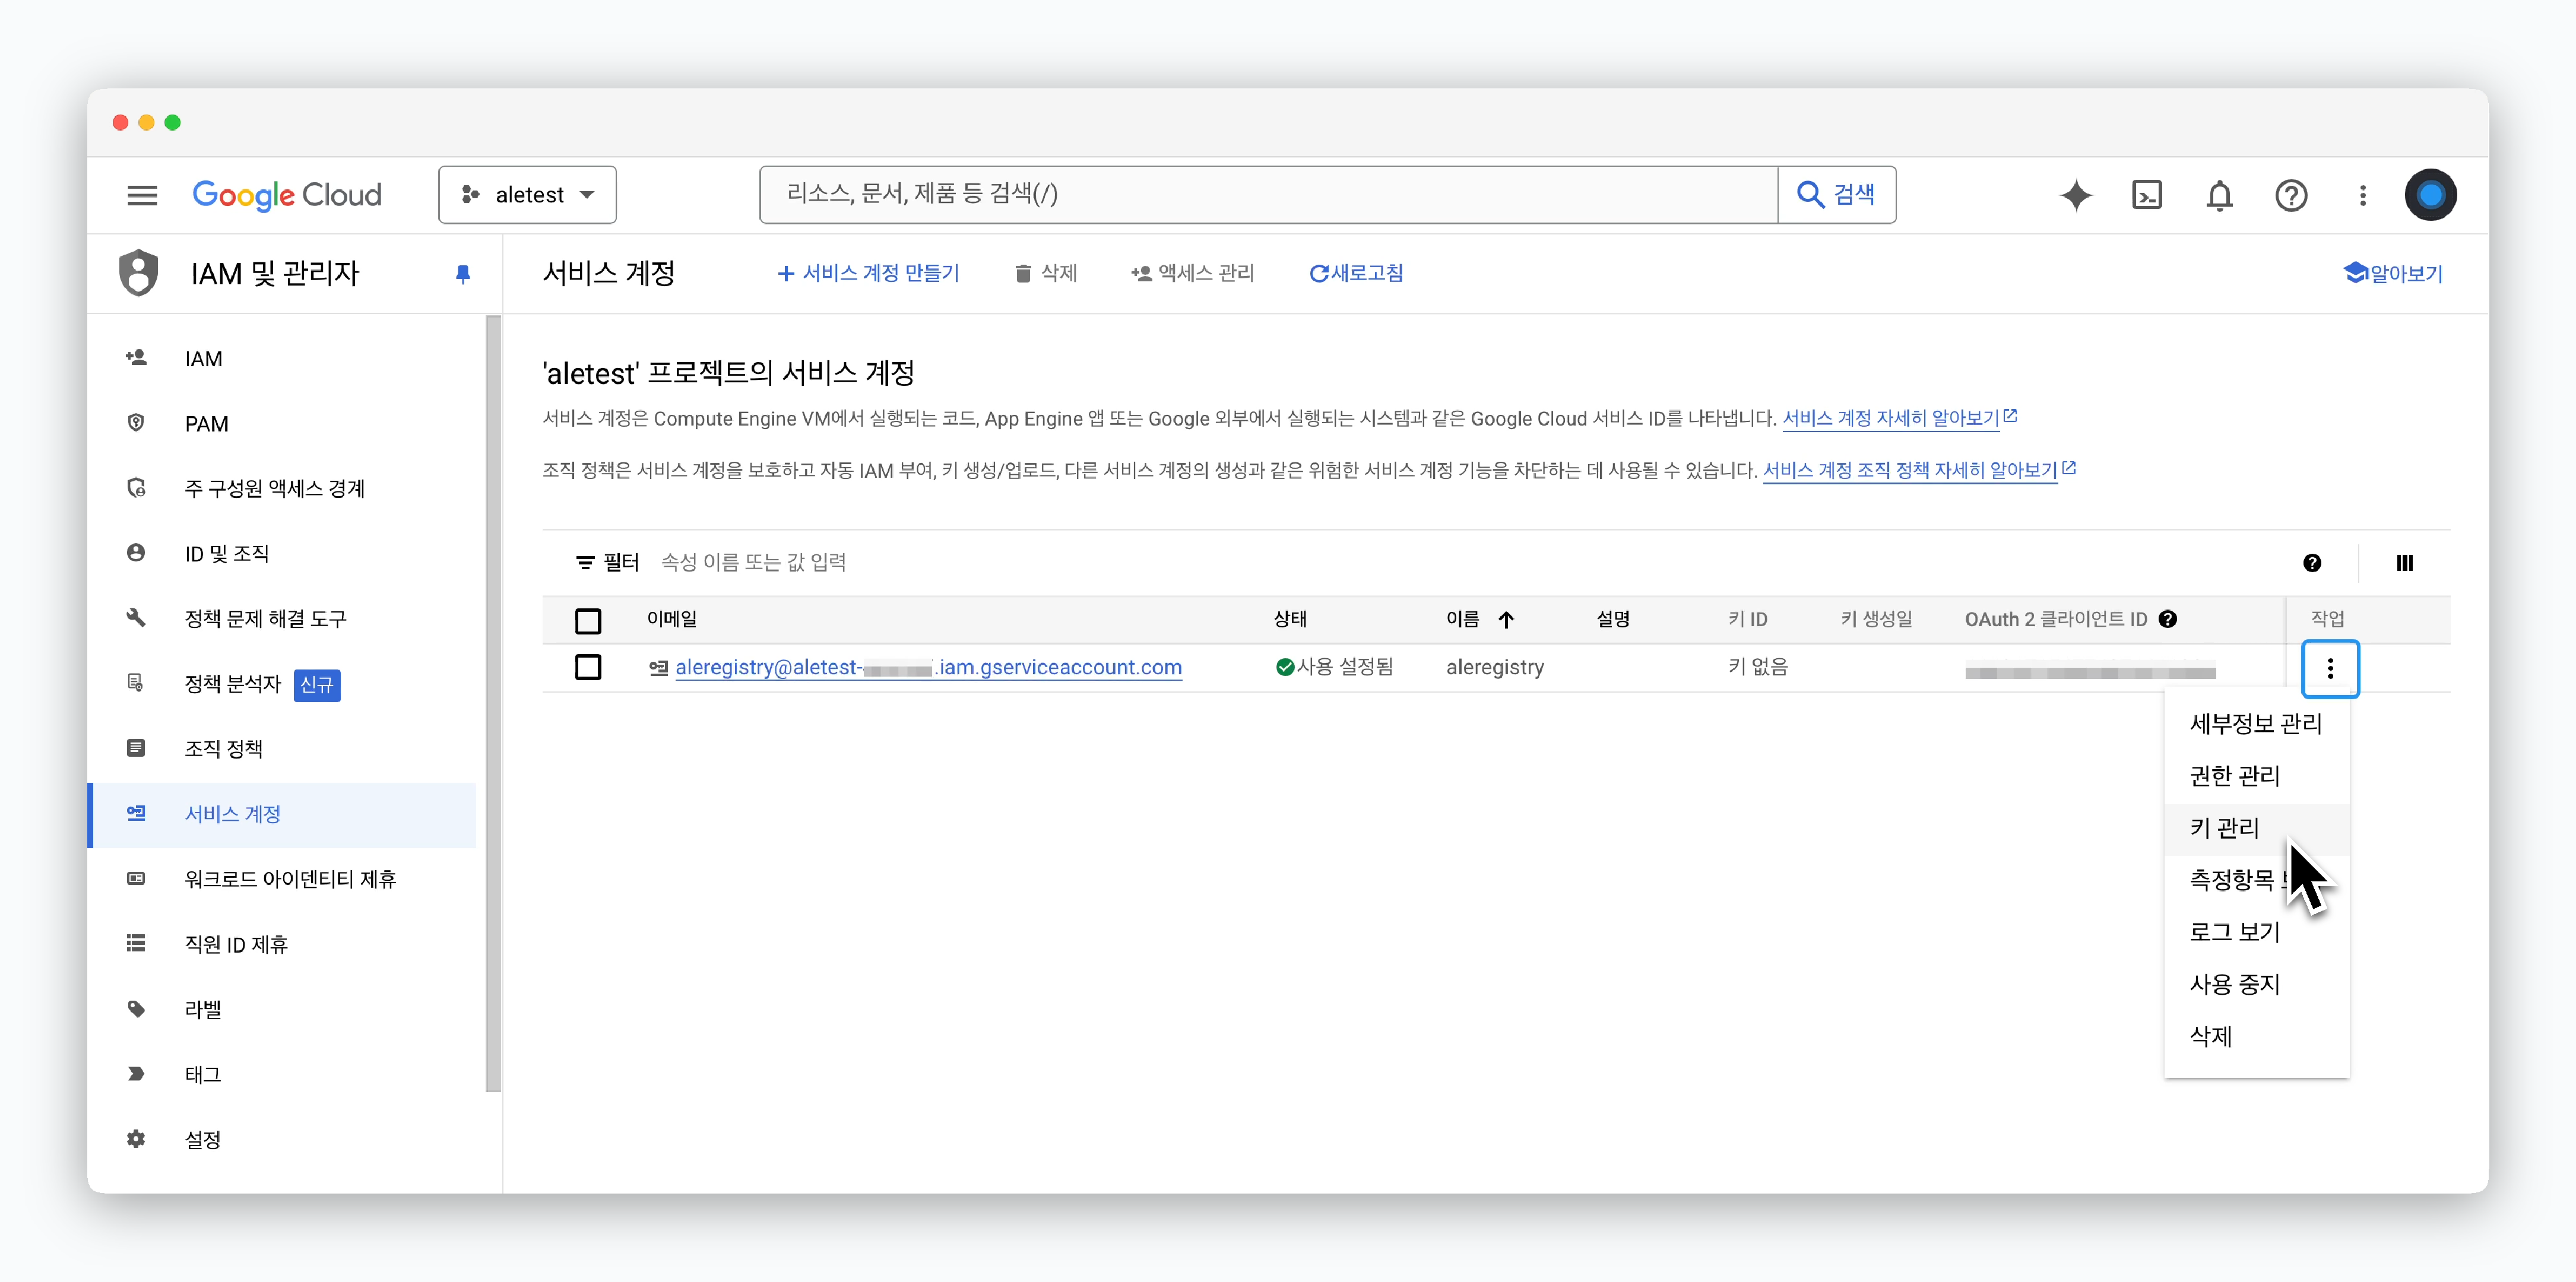Open the Gemini sparkle assistant icon

pos(2076,195)
